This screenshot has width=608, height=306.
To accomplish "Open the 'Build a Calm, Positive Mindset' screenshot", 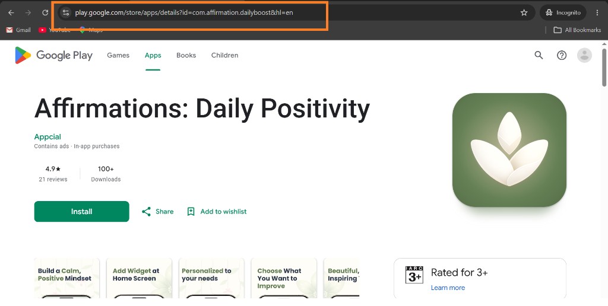I will click(x=66, y=278).
